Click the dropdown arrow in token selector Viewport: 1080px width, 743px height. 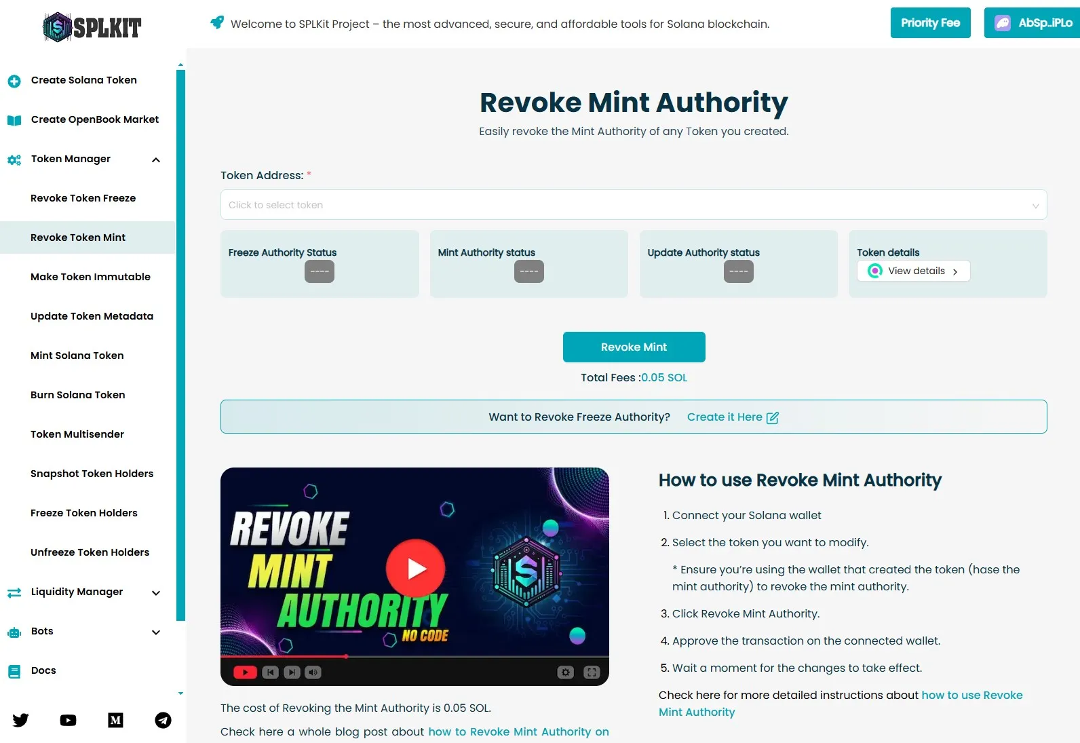coord(1035,206)
